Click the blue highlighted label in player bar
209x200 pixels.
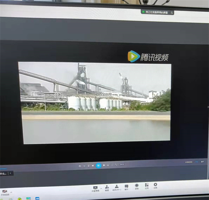[196, 162]
